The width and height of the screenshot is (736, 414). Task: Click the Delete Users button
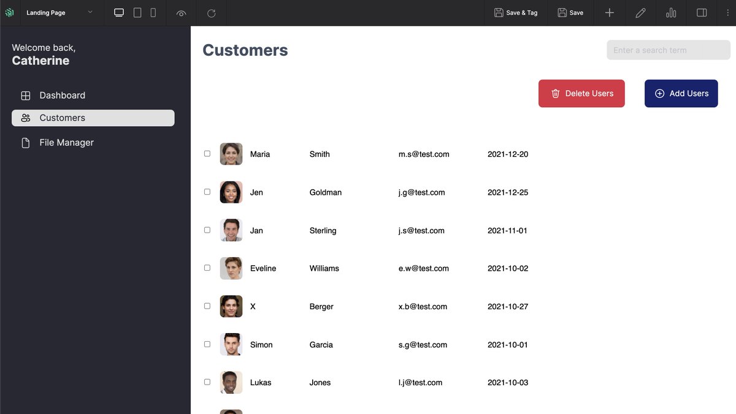click(x=581, y=94)
